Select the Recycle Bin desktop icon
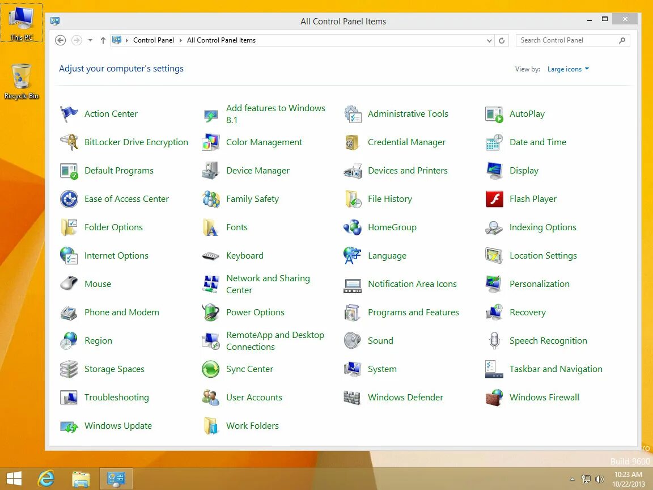The height and width of the screenshot is (490, 653). (x=21, y=81)
